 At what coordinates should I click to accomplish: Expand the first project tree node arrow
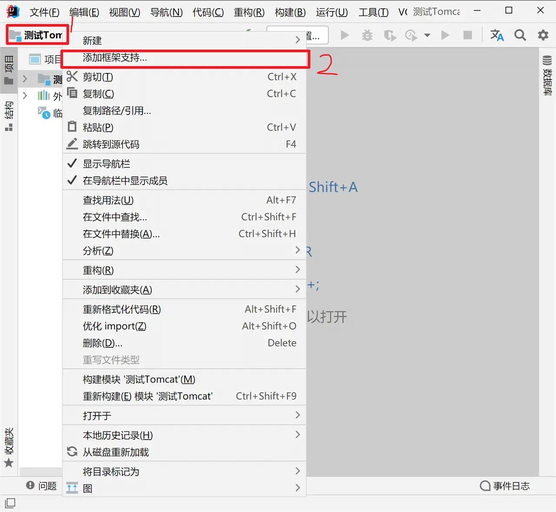tap(25, 79)
